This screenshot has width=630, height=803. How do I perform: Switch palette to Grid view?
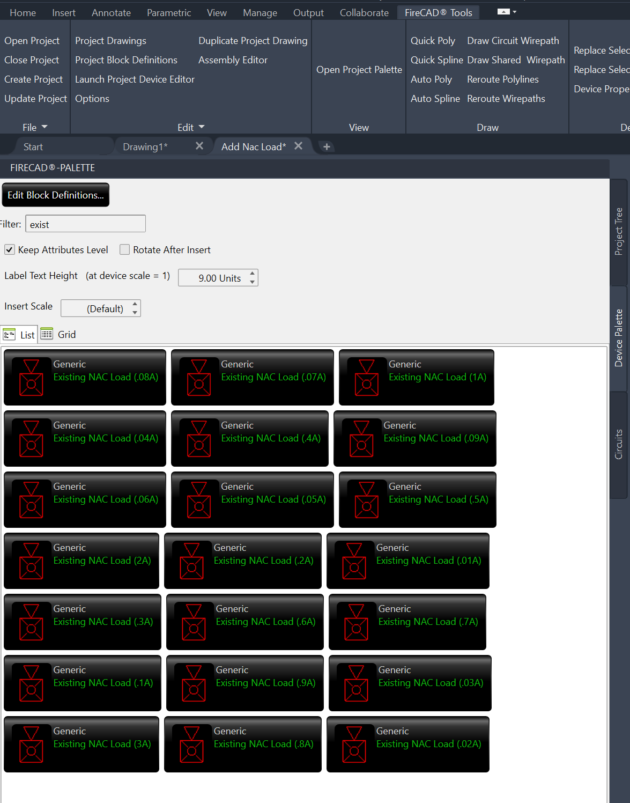click(58, 334)
